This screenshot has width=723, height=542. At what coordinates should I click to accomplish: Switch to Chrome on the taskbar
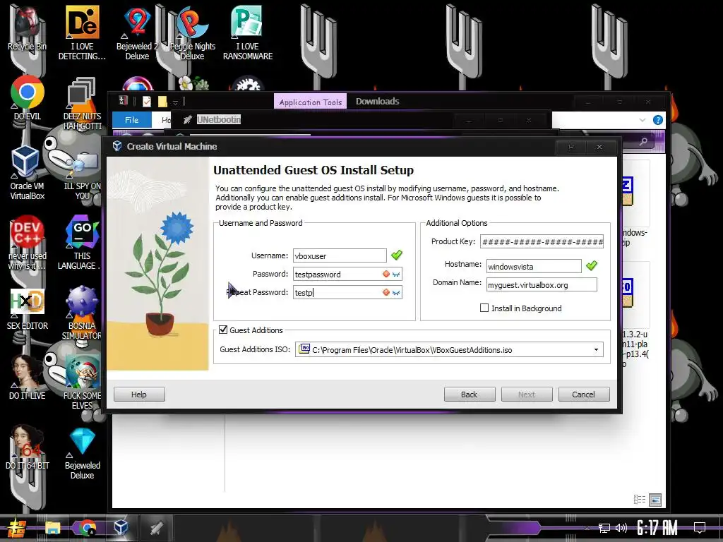click(x=87, y=528)
